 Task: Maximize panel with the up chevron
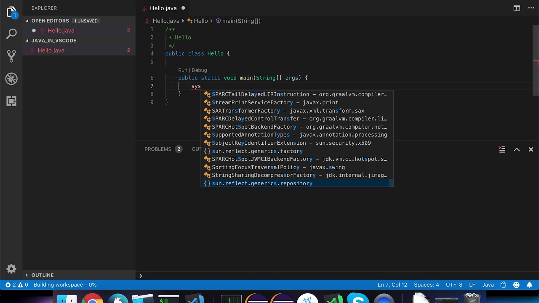click(517, 149)
